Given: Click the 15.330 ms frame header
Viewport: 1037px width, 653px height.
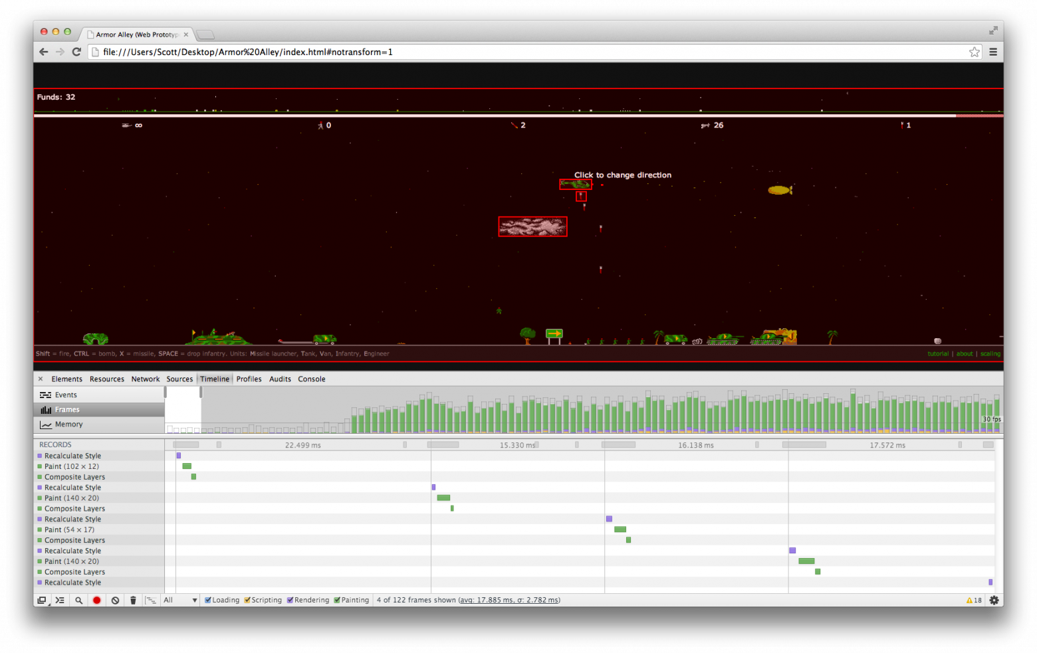Looking at the screenshot, I should point(518,445).
